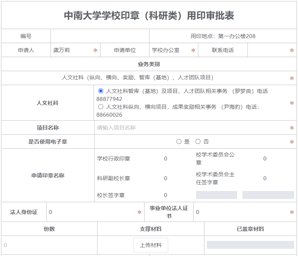Image resolution: width=298 pixels, height=256 pixels.
Task: Choose 是 for using the electronic seal
Action: tap(179, 141)
